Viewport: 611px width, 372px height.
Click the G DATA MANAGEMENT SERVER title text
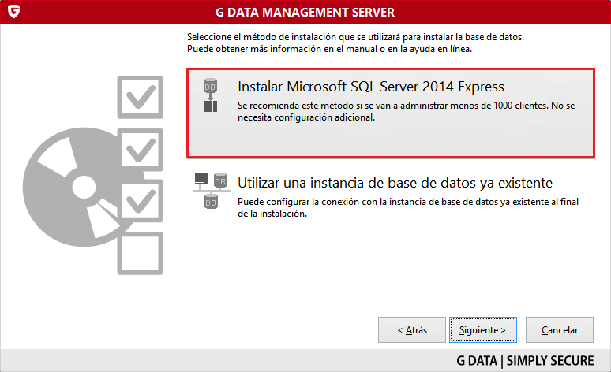click(305, 13)
